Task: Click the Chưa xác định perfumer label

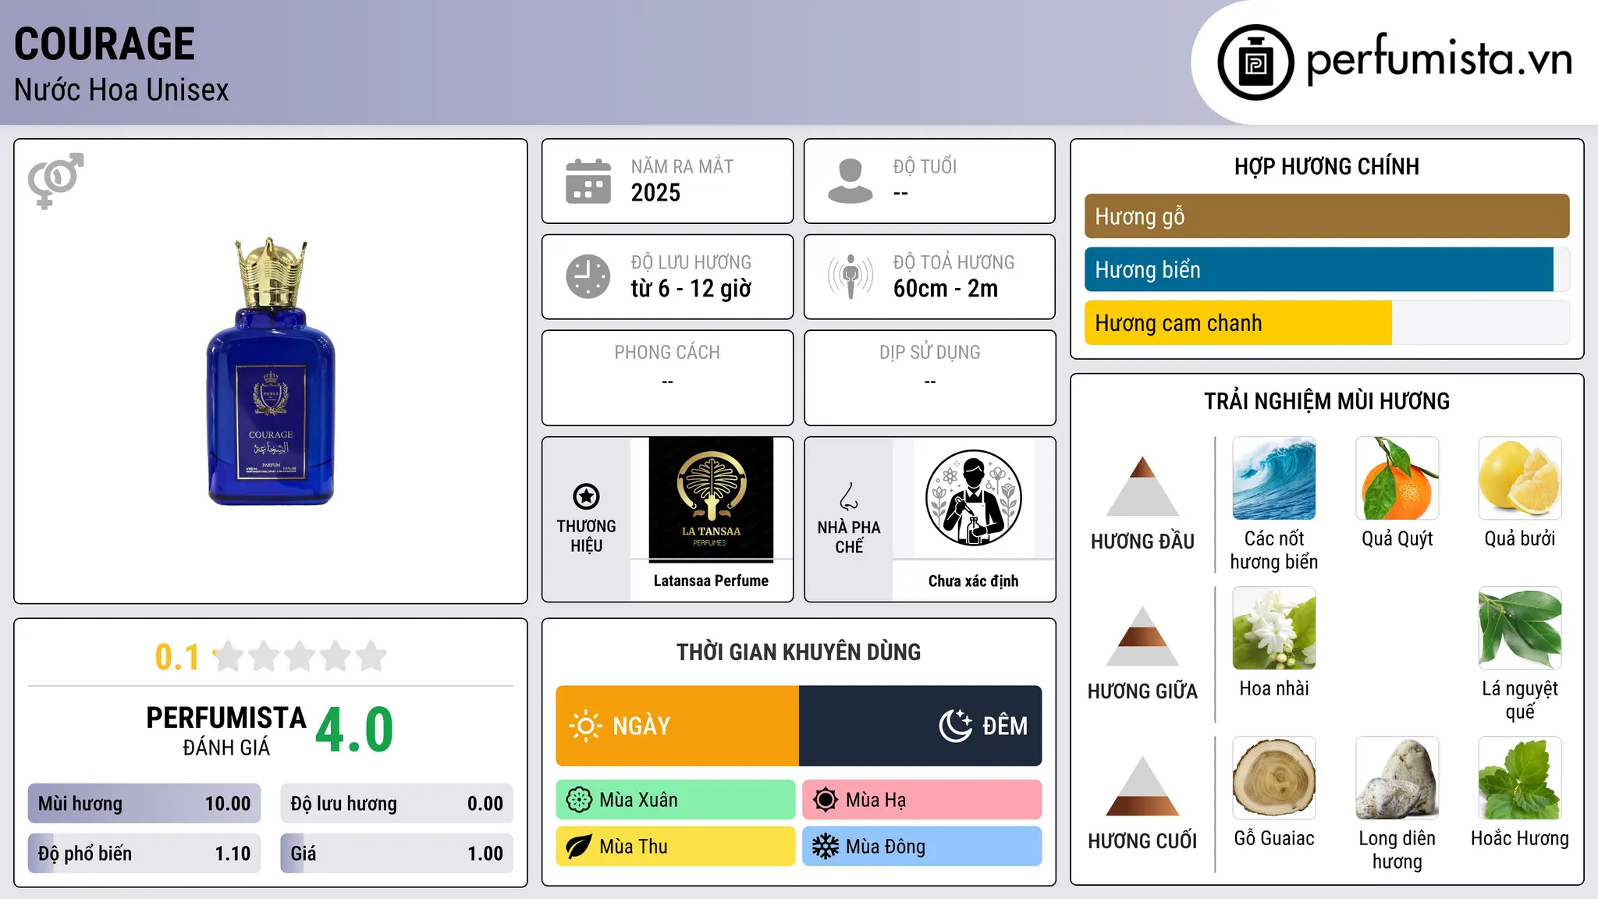Action: (x=973, y=581)
